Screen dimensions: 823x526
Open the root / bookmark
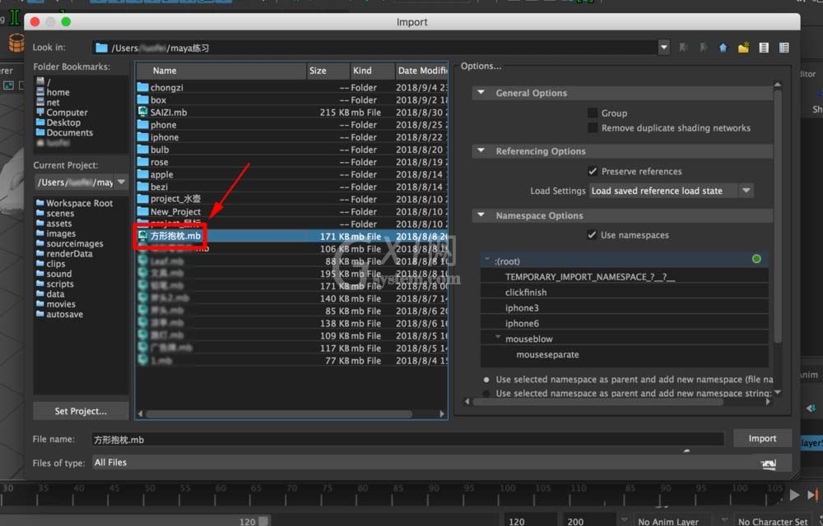pos(44,81)
